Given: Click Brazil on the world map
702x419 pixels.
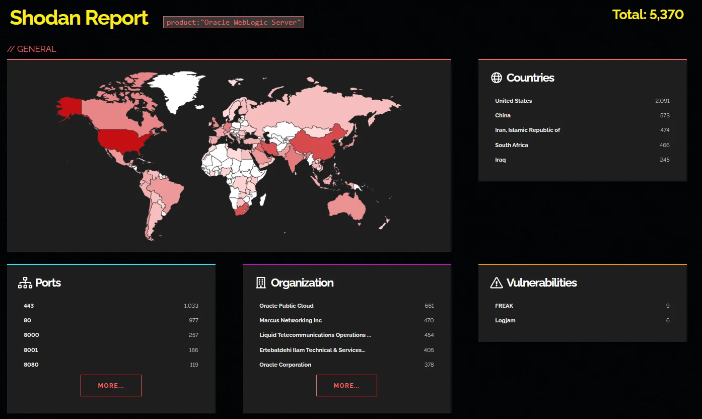Looking at the screenshot, I should pyautogui.click(x=169, y=191).
